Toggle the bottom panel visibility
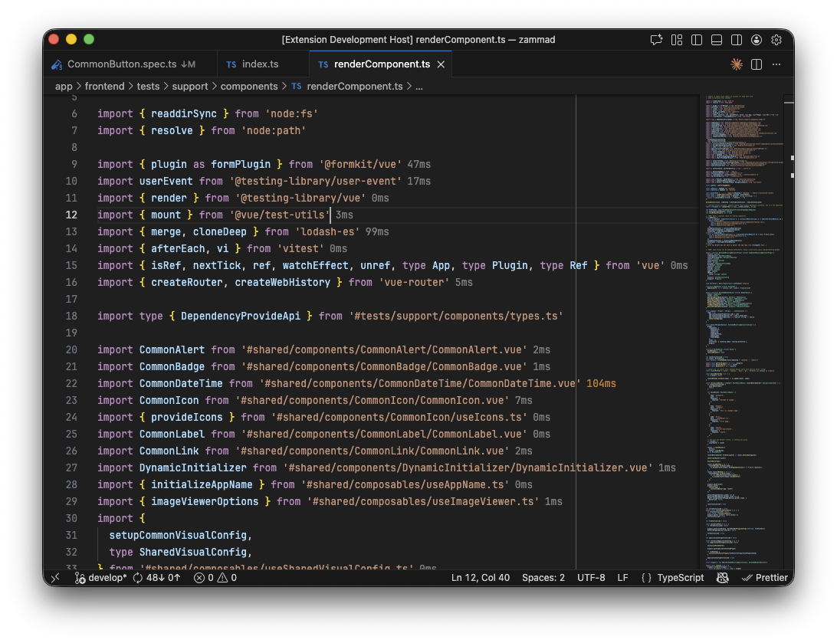The height and width of the screenshot is (643, 837). coord(717,40)
